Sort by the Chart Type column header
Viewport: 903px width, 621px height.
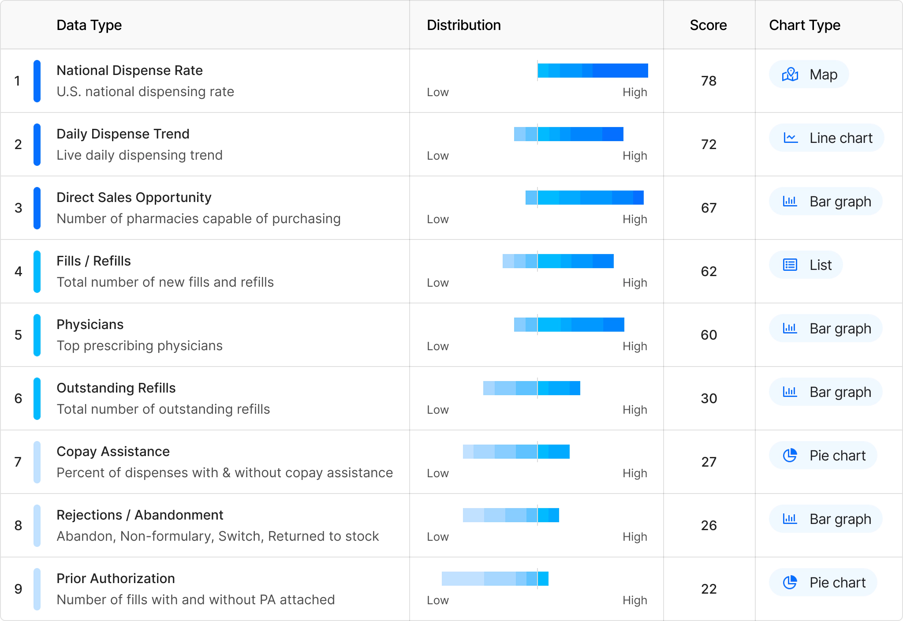[805, 25]
